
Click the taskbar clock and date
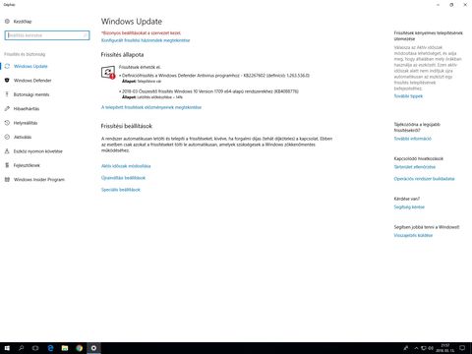(445, 348)
